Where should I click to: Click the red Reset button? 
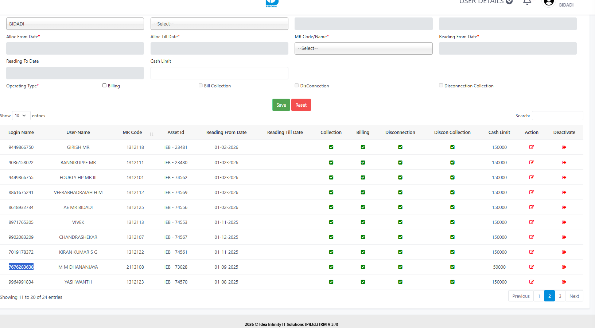pos(301,105)
